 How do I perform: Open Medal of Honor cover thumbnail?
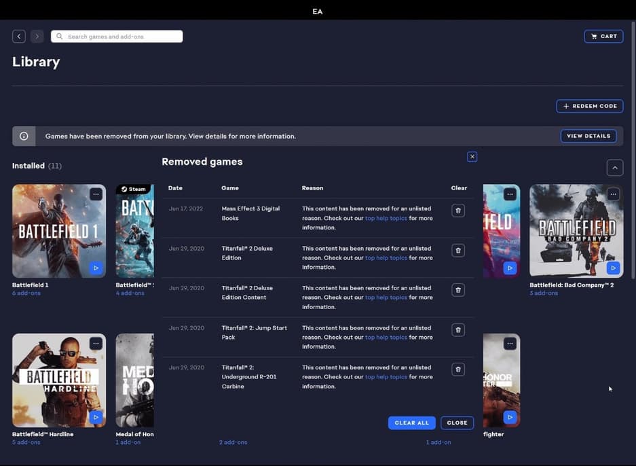click(134, 380)
